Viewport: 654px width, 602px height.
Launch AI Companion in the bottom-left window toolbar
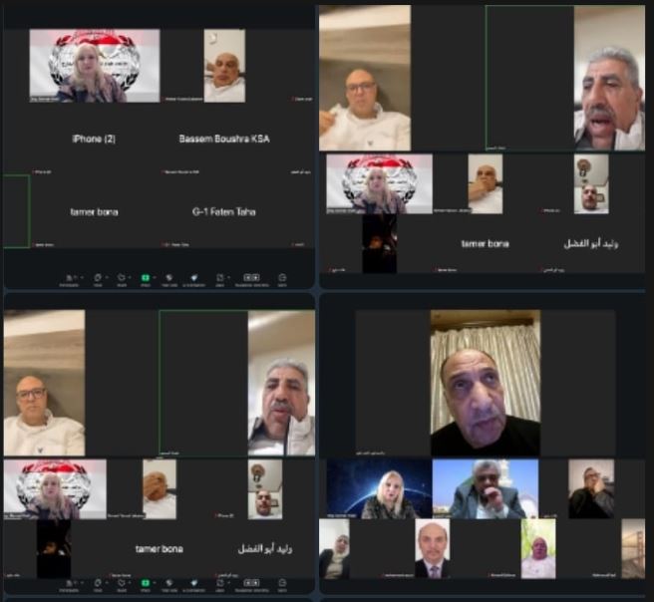tap(193, 583)
